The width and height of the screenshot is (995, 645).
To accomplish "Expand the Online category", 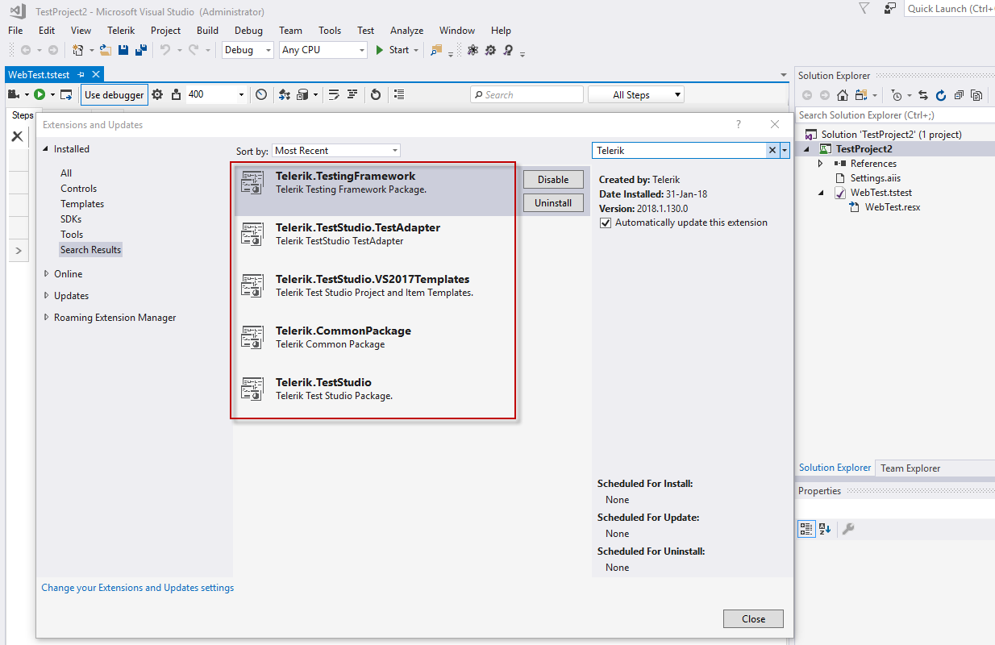I will 46,274.
